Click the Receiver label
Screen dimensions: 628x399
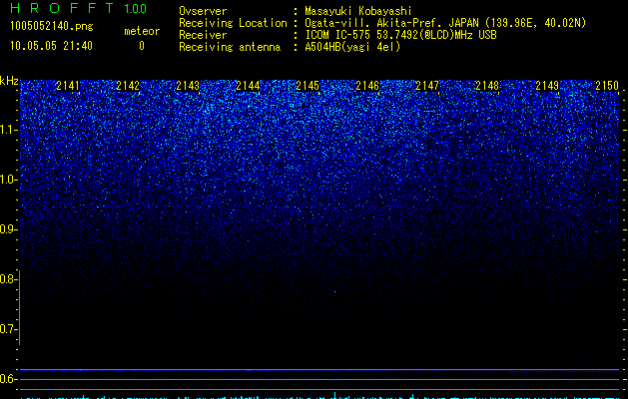(203, 35)
